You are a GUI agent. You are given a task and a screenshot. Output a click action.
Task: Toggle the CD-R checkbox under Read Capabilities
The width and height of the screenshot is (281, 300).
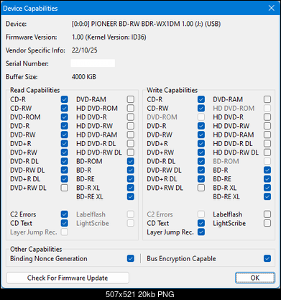(64, 99)
